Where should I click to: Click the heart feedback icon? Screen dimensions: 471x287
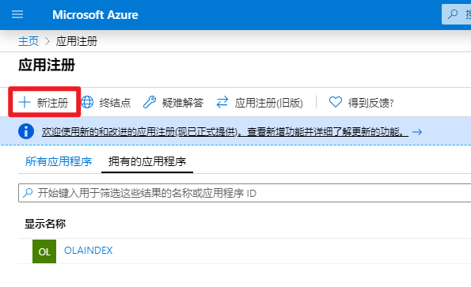[336, 102]
